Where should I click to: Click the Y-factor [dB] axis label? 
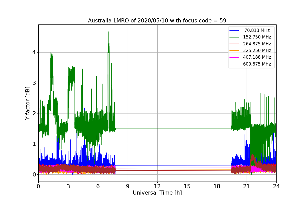(x=28, y=103)
